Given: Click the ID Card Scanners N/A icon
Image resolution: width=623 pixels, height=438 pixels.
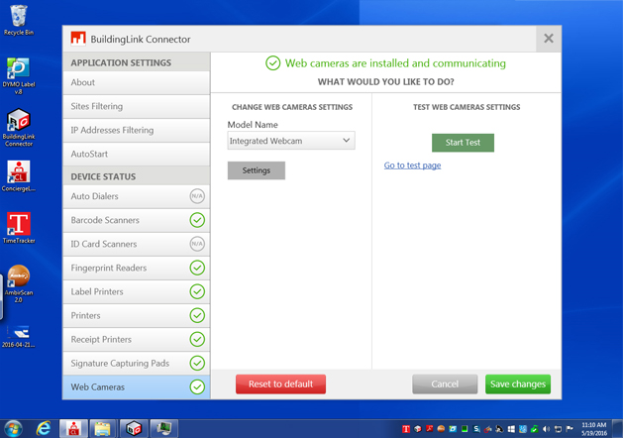Looking at the screenshot, I should point(197,244).
